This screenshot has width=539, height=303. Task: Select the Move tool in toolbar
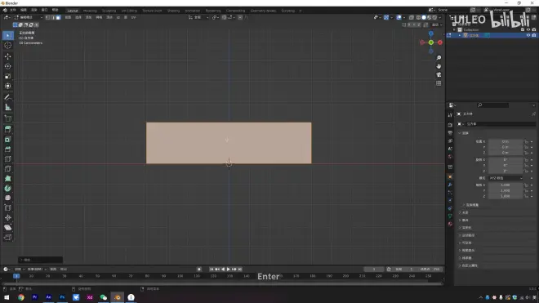pyautogui.click(x=7, y=56)
